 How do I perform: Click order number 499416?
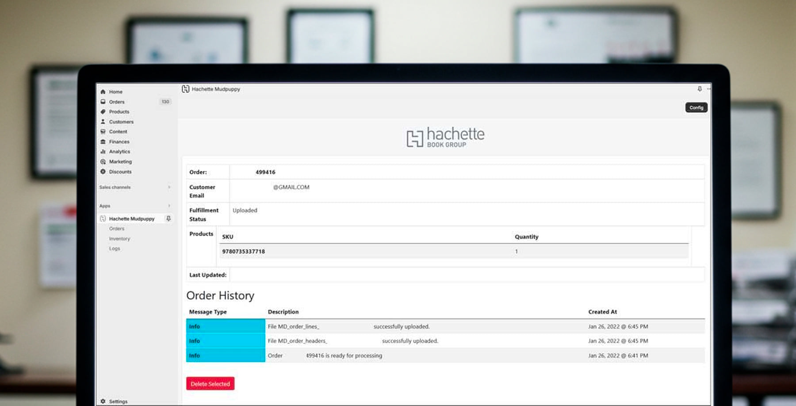tap(265, 172)
